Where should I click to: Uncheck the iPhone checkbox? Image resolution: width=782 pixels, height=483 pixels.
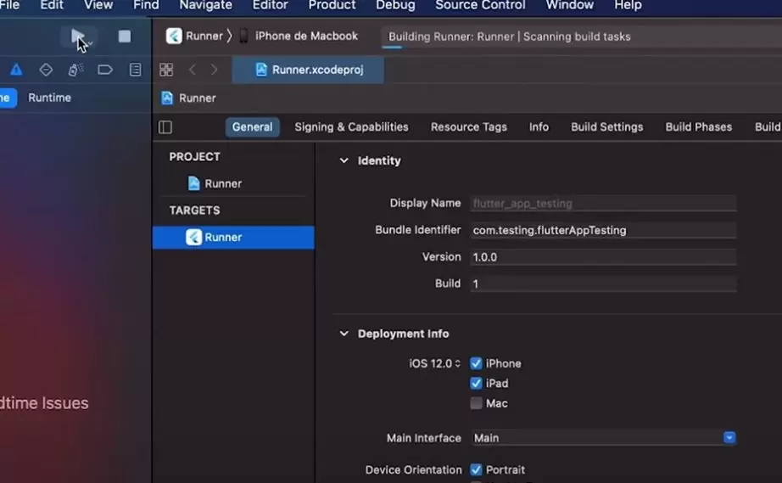[477, 363]
